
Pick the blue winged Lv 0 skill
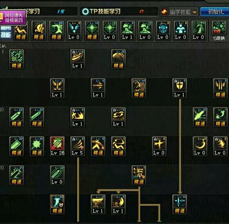(x=74, y=31)
